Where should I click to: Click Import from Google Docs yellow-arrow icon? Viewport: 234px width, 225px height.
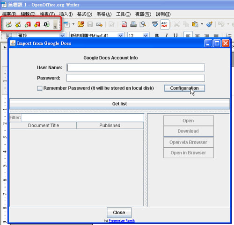tap(18, 24)
